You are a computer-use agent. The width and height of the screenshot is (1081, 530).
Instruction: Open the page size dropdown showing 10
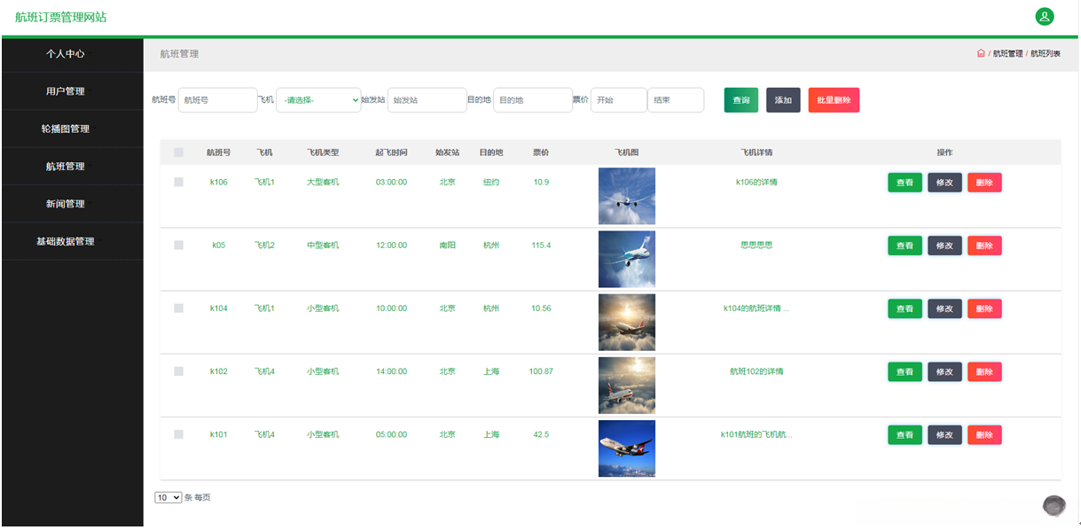point(168,497)
